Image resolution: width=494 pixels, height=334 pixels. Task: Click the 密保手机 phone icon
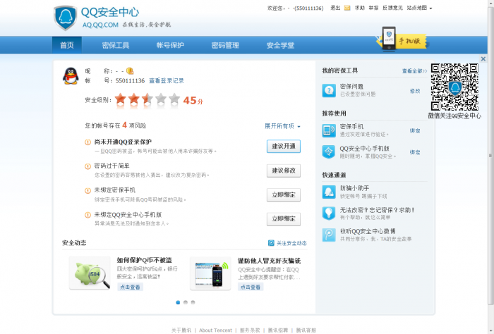(x=329, y=130)
